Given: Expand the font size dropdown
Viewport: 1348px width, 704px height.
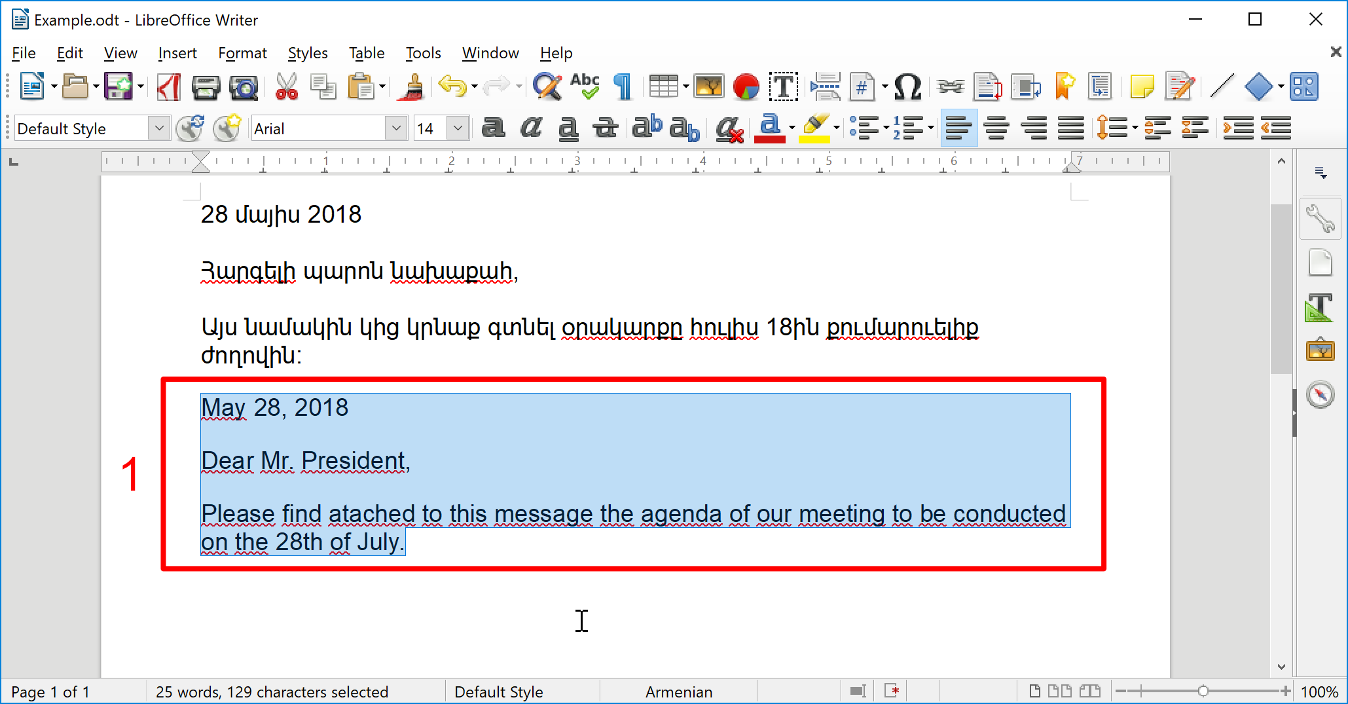Looking at the screenshot, I should 458,128.
